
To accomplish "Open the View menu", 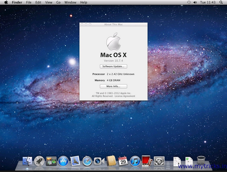I will (49, 2).
